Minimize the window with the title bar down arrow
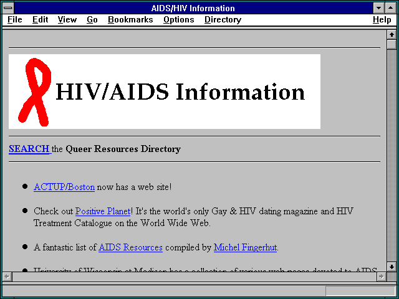The width and height of the screenshot is (399, 299). 378,8
